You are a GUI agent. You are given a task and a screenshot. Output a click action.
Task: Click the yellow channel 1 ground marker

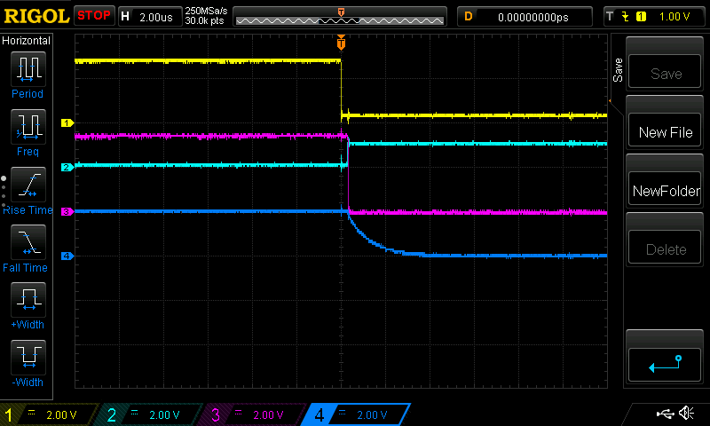tap(67, 123)
